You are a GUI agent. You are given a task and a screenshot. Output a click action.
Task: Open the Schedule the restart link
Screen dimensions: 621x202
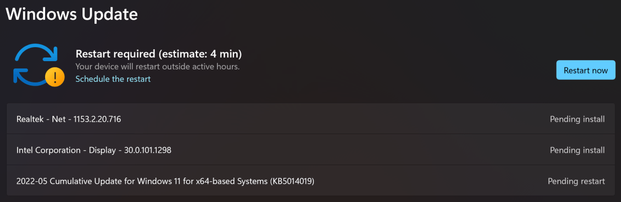click(113, 79)
